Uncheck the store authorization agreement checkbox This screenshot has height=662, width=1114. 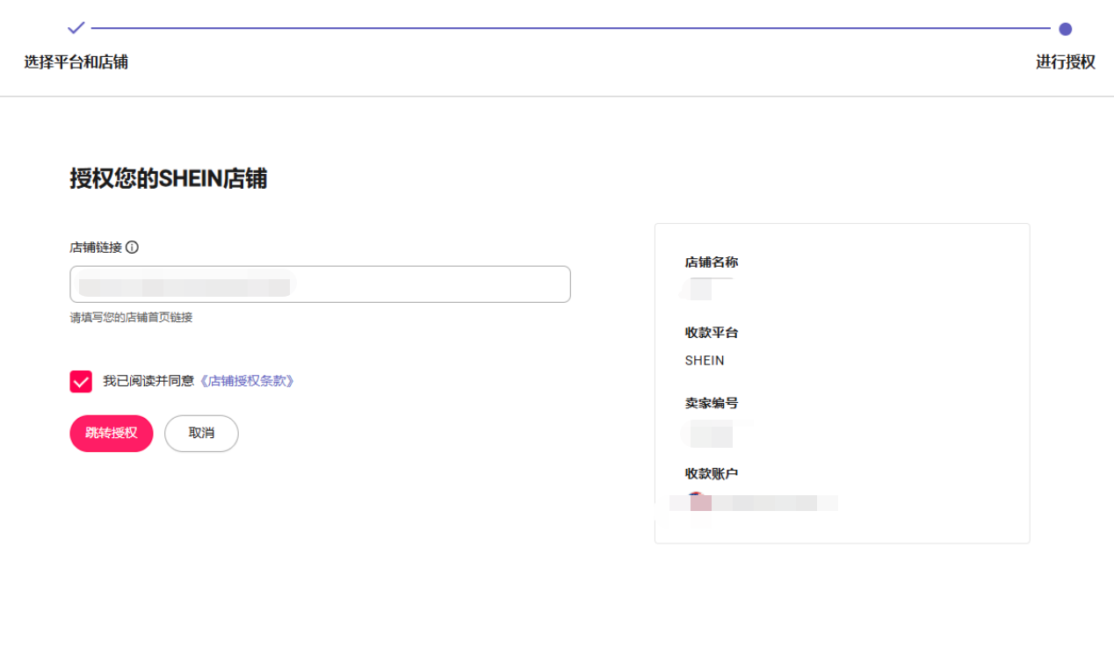[x=81, y=381]
